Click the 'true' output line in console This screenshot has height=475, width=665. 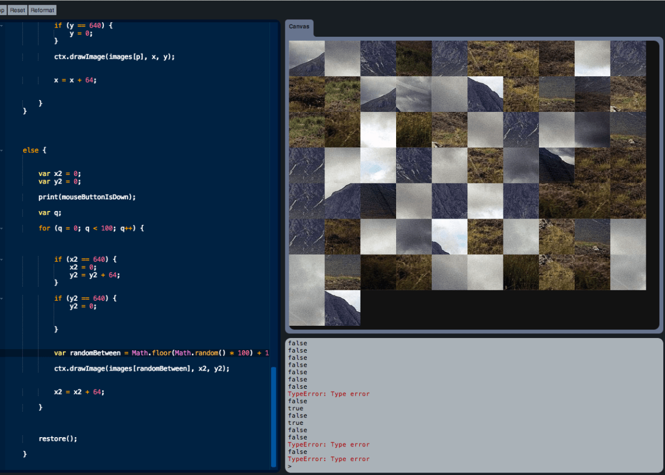coord(295,408)
